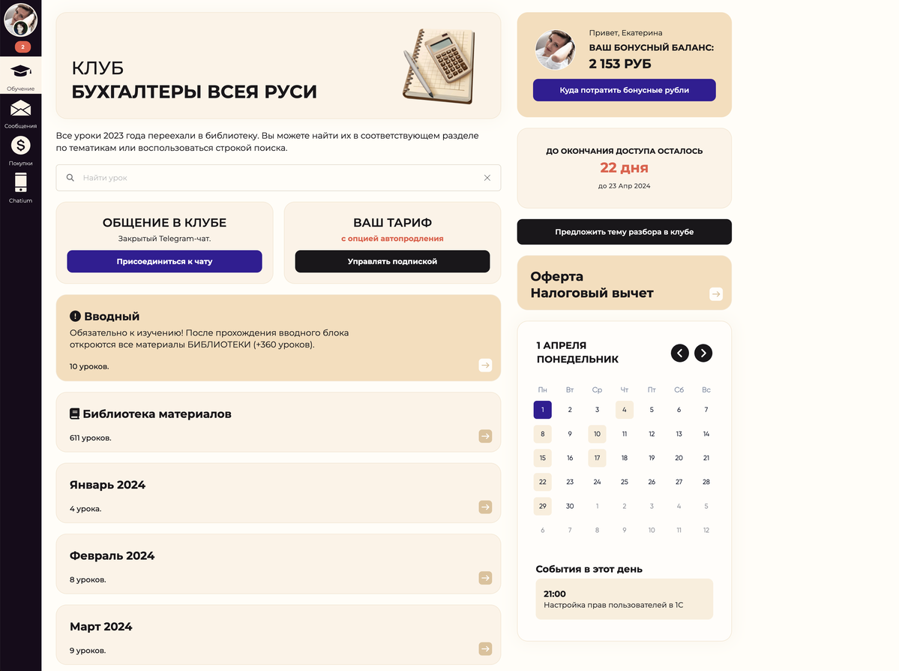This screenshot has height=671, width=899.
Task: Select April 10 in the calendar
Action: point(597,434)
